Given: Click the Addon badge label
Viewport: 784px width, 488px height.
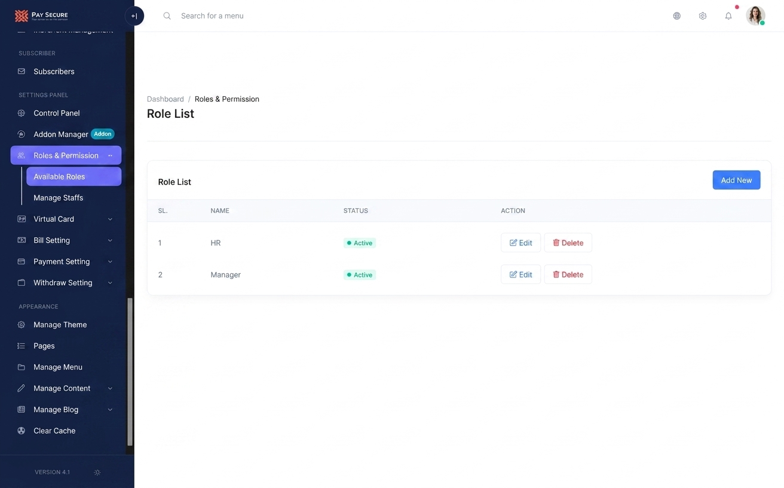Looking at the screenshot, I should (103, 134).
